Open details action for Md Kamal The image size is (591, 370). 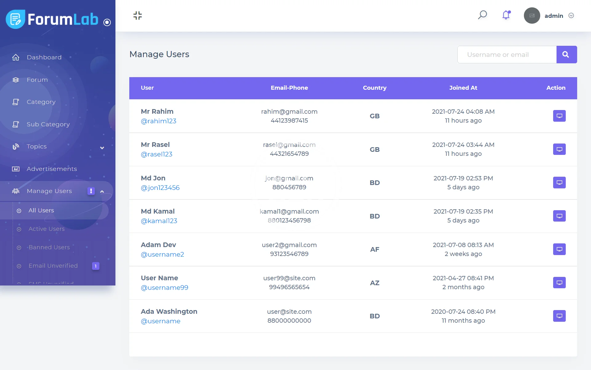(x=559, y=216)
